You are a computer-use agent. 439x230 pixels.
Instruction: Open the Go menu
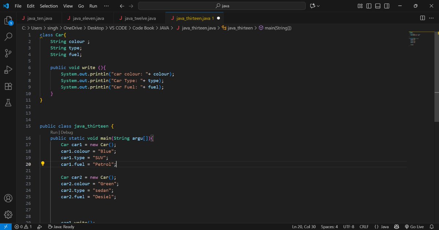click(x=81, y=6)
